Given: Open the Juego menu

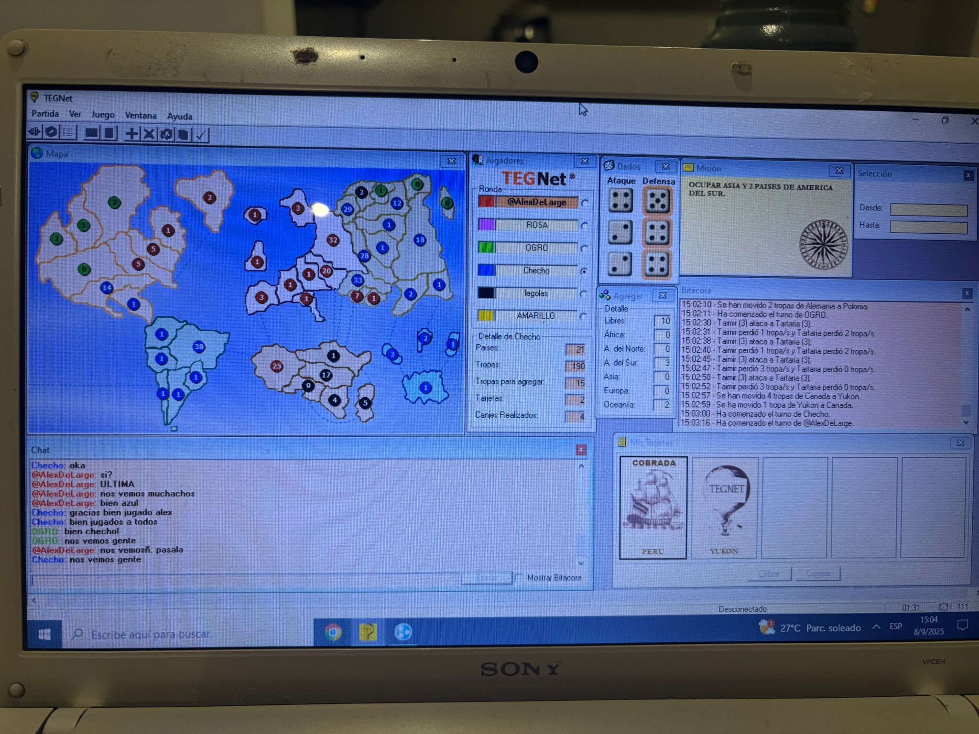Looking at the screenshot, I should (x=103, y=114).
